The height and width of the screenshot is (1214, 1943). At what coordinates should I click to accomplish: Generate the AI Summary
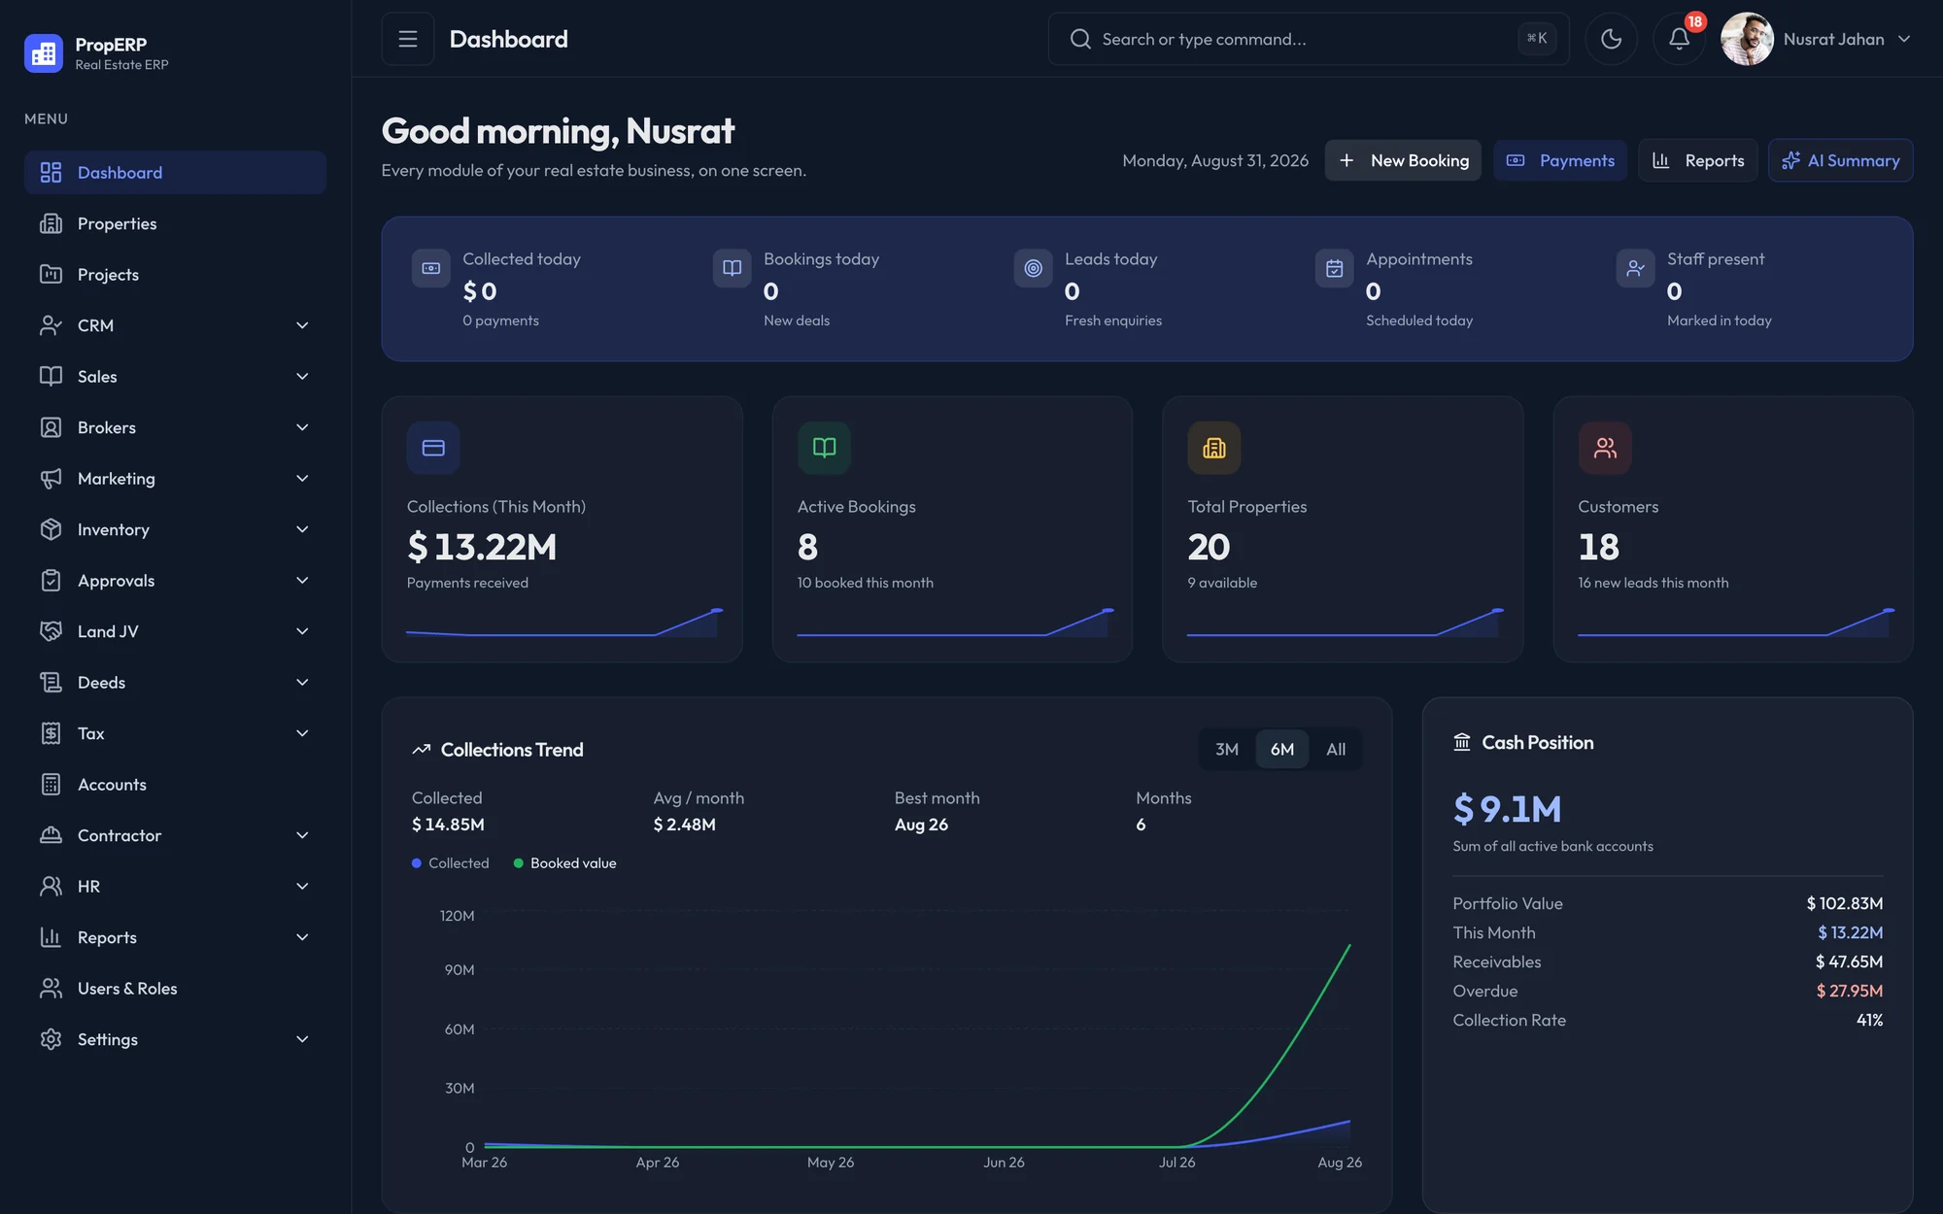(1841, 160)
